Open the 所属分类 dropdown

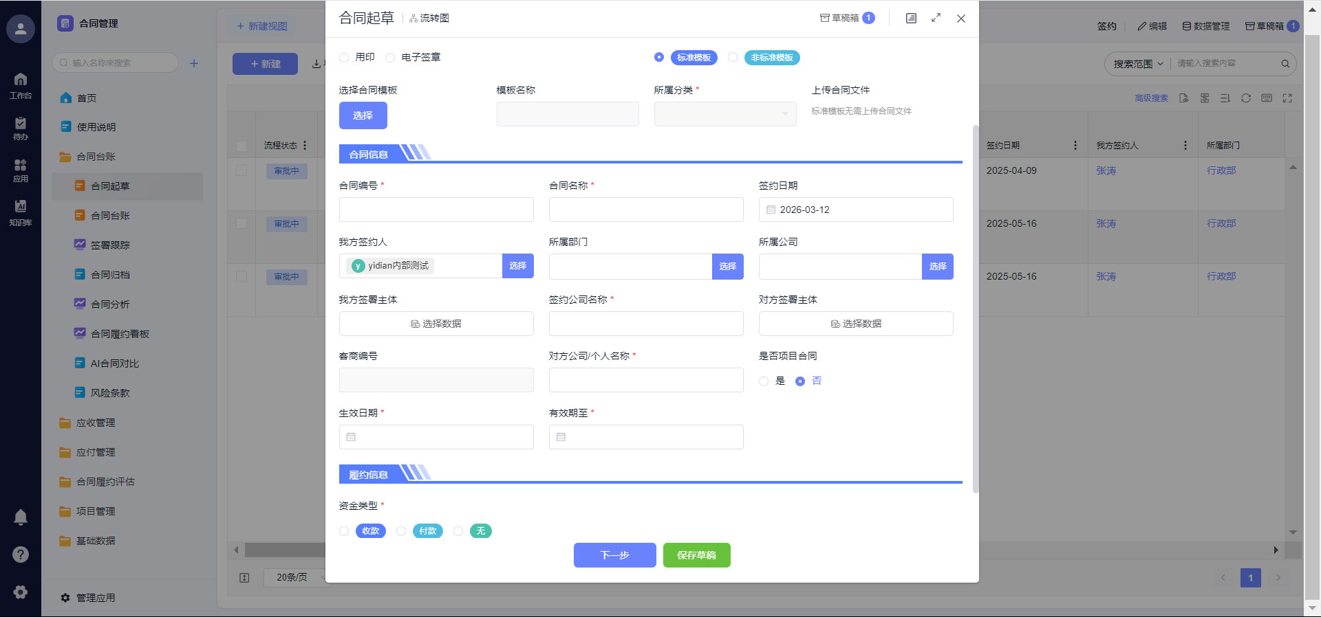click(724, 114)
